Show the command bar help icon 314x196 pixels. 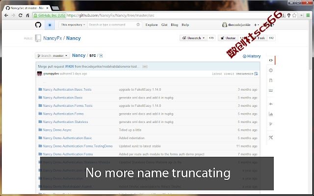[x=138, y=24]
